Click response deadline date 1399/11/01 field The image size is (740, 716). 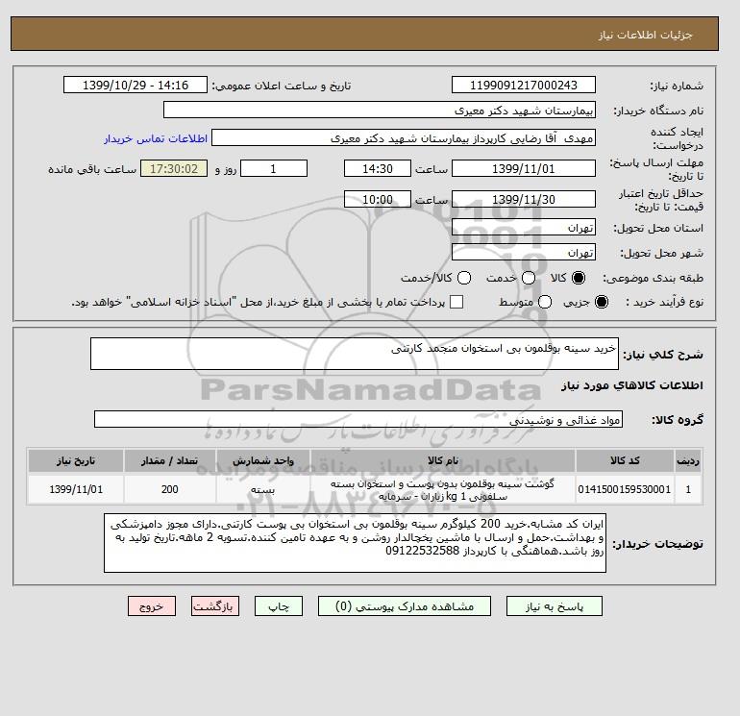pos(524,168)
